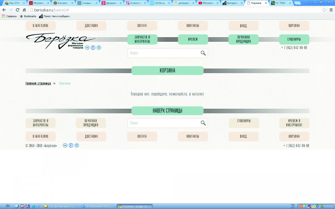
Task: Open the Facebook icon next to the Берёзка logo
Action: coord(93,48)
